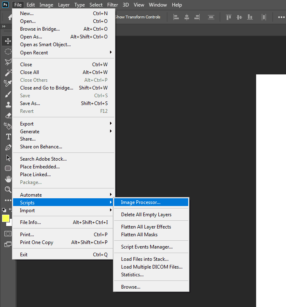Select the Path Selection tool
The width and height of the screenshot is (286, 307).
[8, 158]
